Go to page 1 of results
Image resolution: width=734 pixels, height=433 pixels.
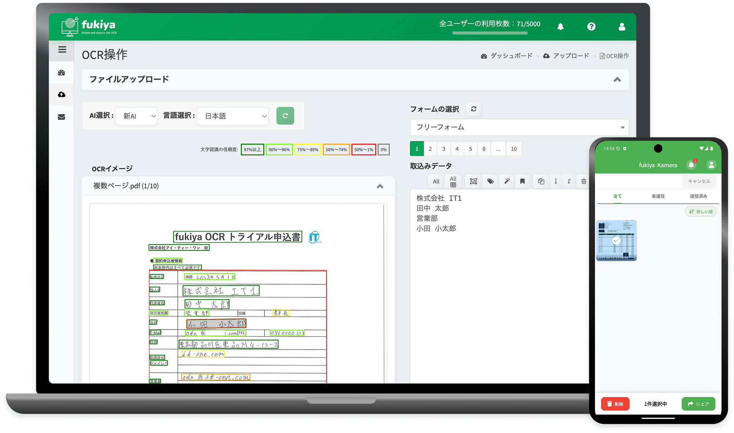417,149
